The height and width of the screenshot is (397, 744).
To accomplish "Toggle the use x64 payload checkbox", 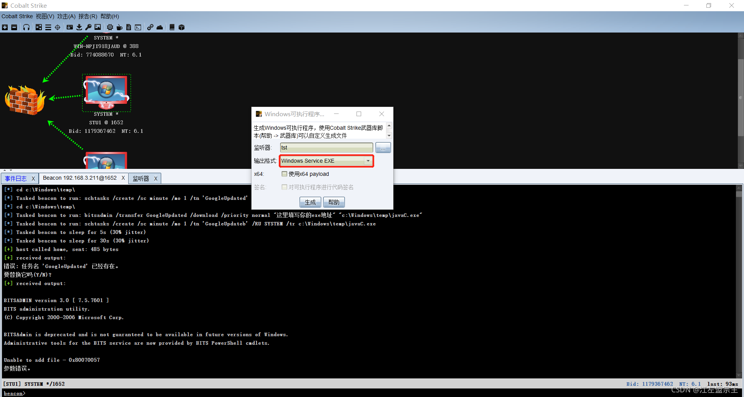I will [284, 174].
